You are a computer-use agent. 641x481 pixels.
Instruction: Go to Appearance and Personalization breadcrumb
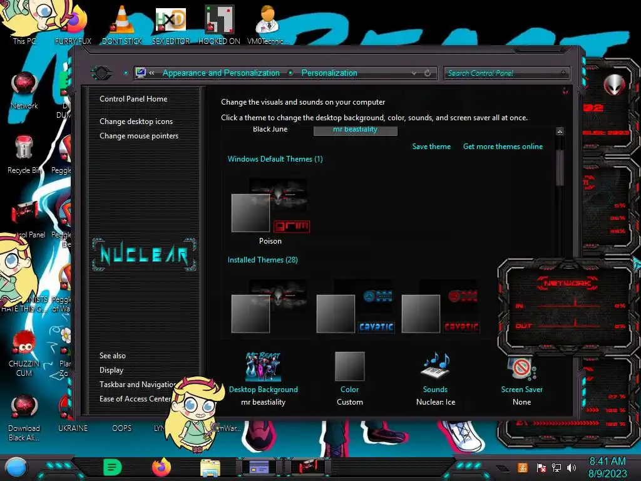[x=221, y=73]
